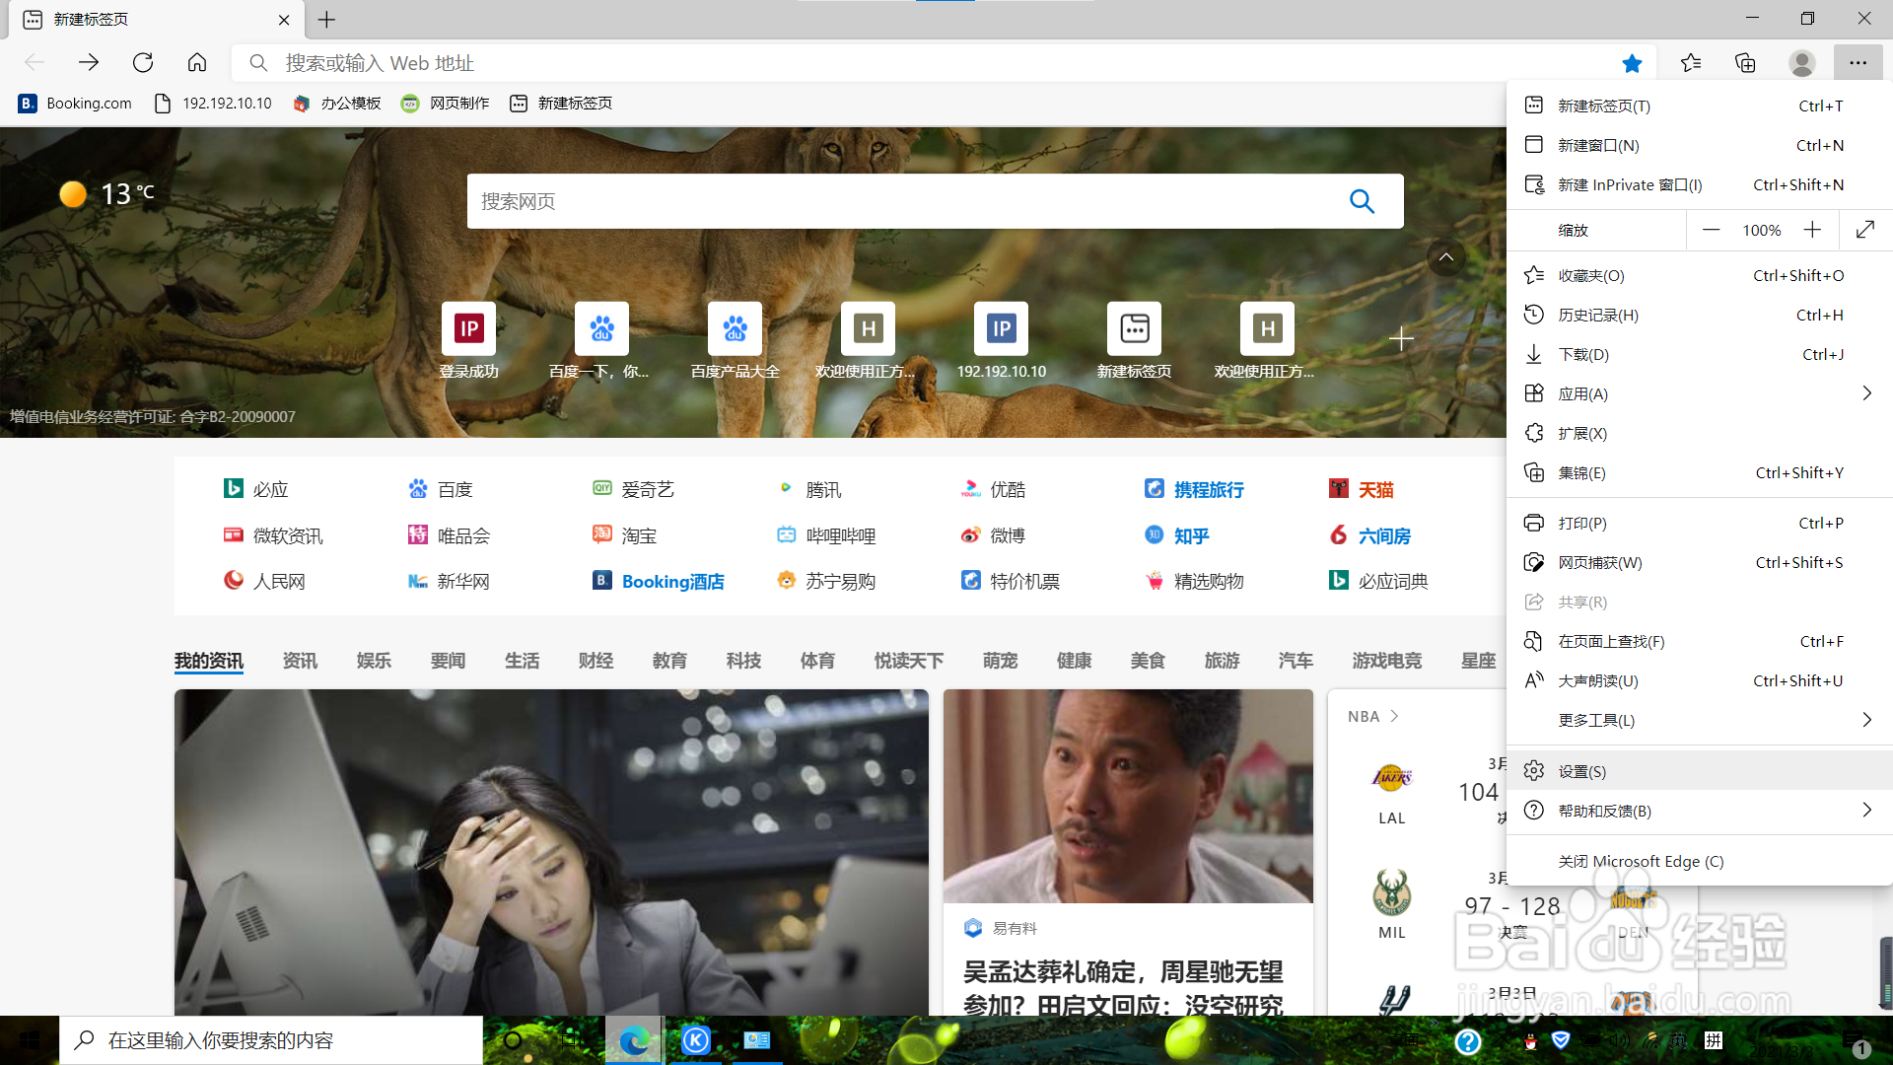Choose 大声朗读(U) menu item

(1700, 680)
